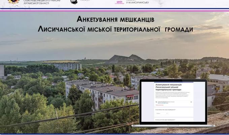Click the line "Лисичанської міської територіальної громади"
The height and width of the screenshot is (135, 229).
116,29
